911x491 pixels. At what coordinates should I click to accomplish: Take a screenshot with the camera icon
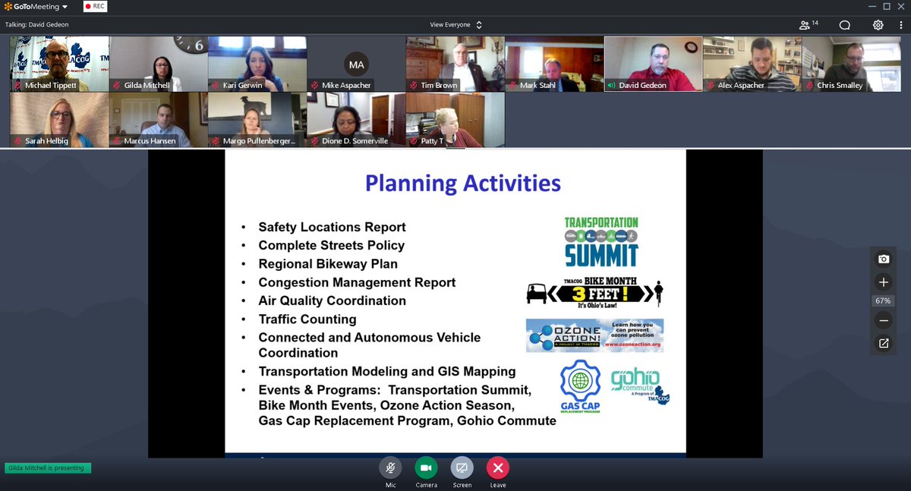[x=884, y=259]
